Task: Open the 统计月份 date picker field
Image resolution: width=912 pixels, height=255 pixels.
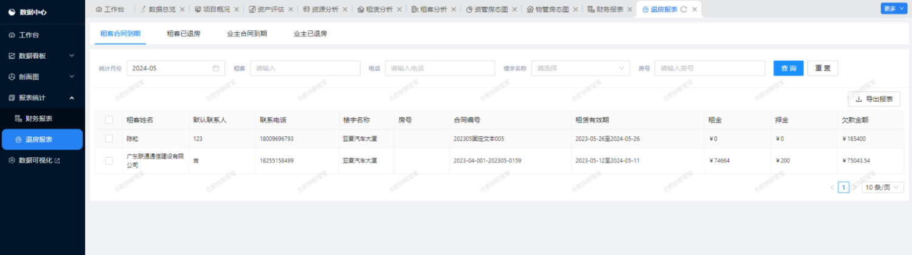Action: click(176, 68)
